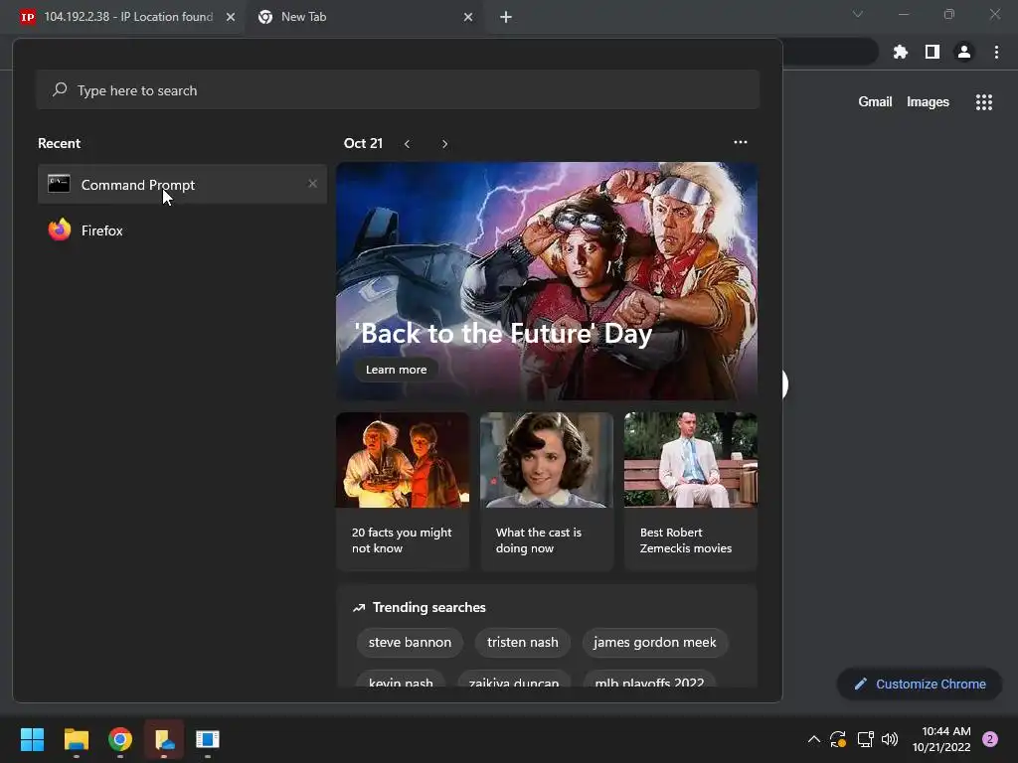Screen dimensions: 1018x763
Task: Open the Gmail link
Action: pyautogui.click(x=875, y=102)
